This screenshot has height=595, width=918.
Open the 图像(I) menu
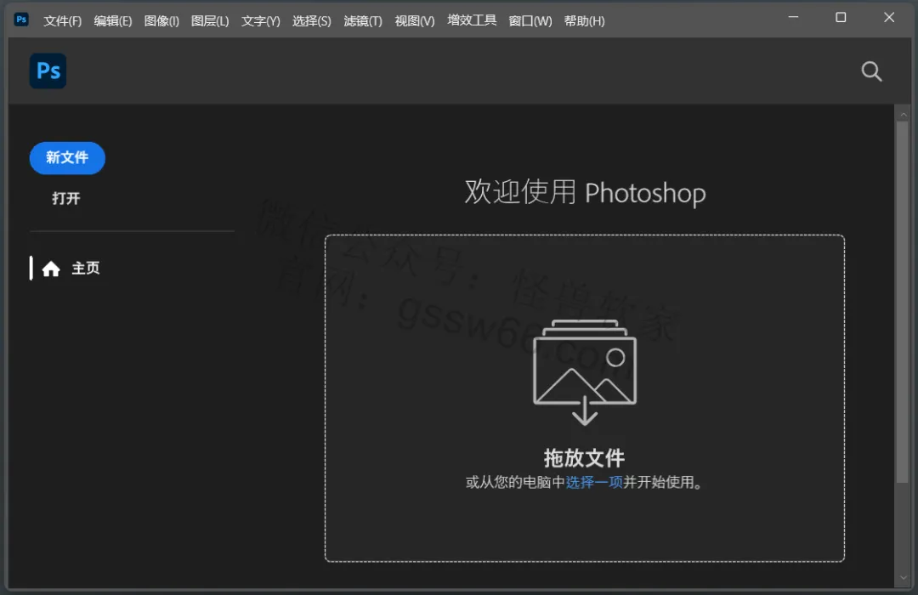161,21
